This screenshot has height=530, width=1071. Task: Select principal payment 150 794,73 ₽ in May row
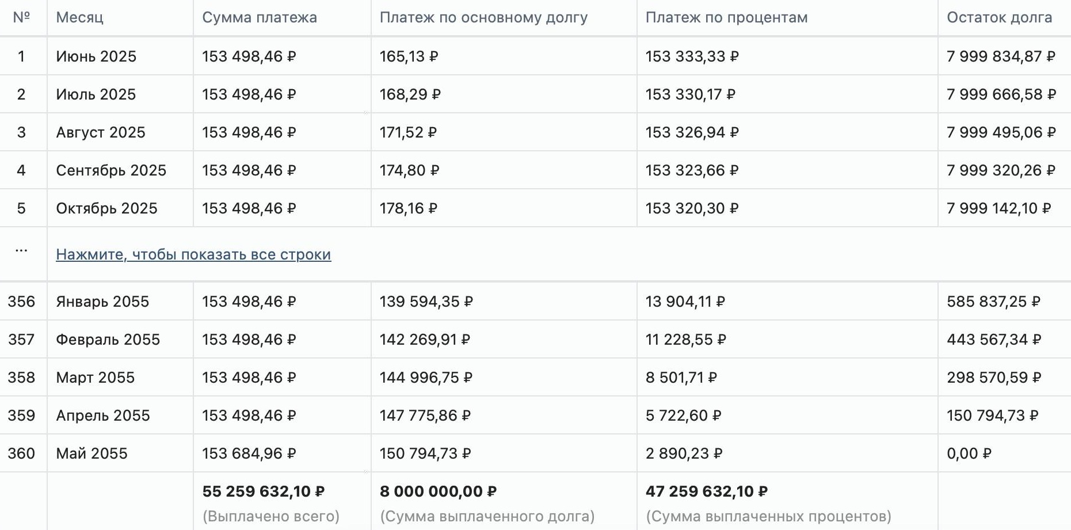point(425,453)
